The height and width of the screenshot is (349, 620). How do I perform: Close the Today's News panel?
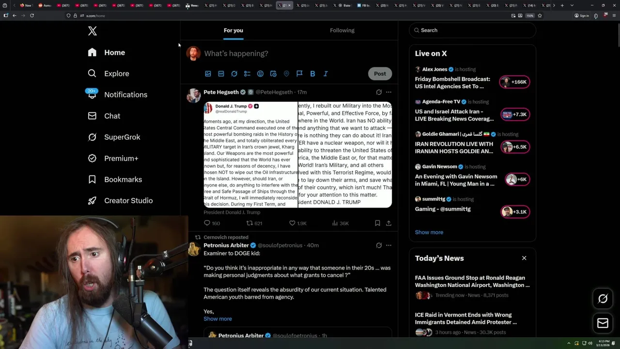pyautogui.click(x=524, y=258)
